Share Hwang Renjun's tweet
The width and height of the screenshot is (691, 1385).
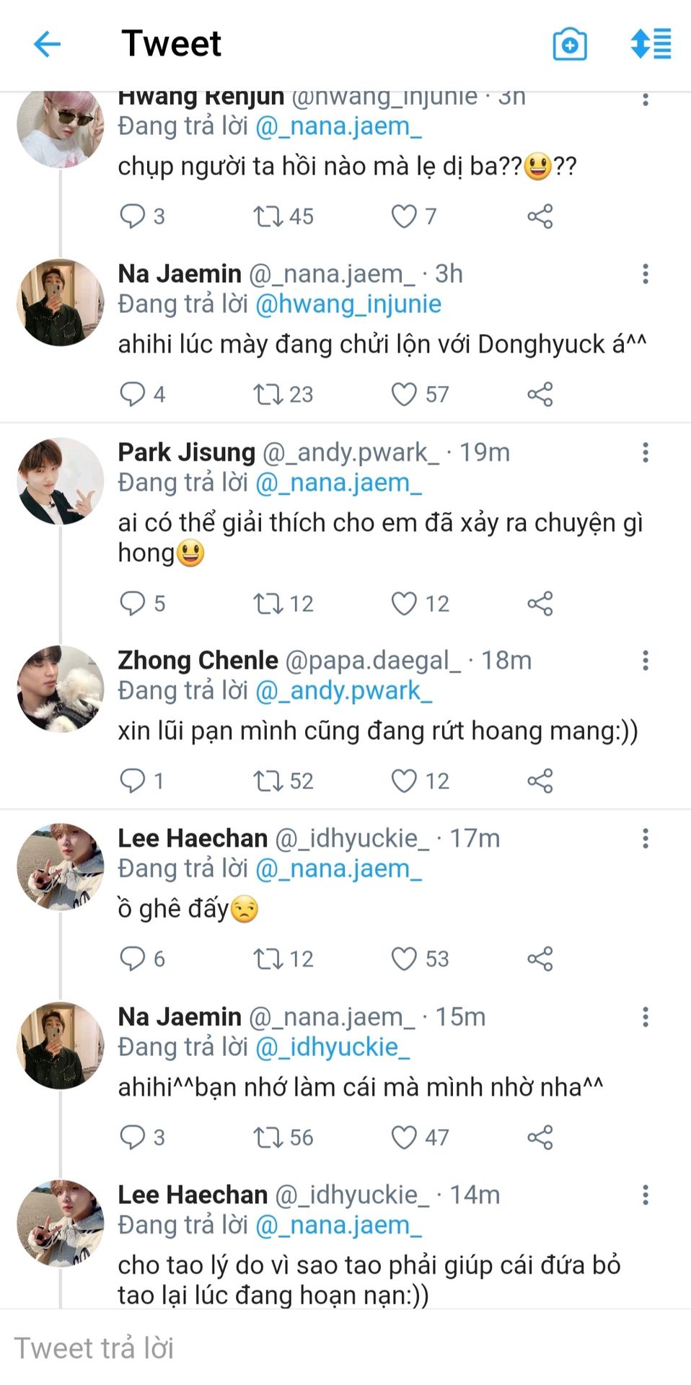[x=540, y=216]
